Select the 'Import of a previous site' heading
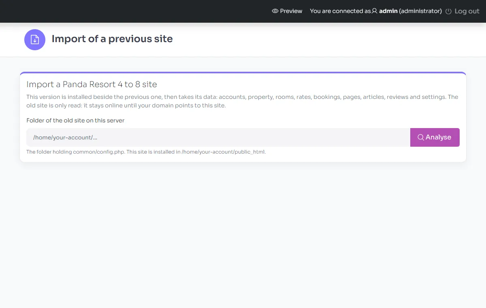 pos(112,39)
